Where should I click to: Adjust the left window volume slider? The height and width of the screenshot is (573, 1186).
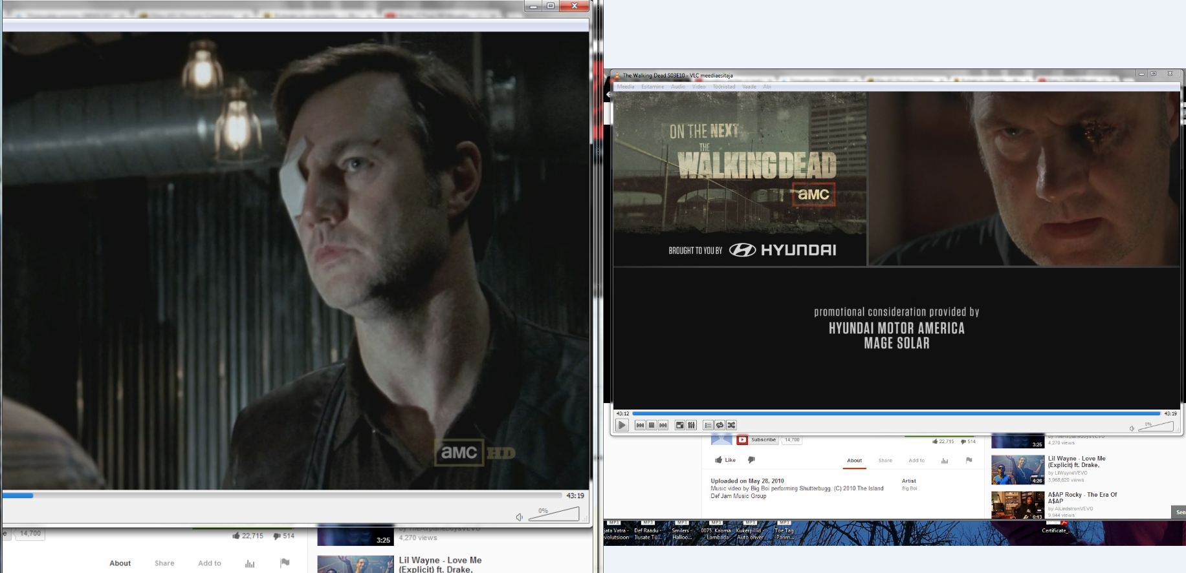[x=554, y=514]
